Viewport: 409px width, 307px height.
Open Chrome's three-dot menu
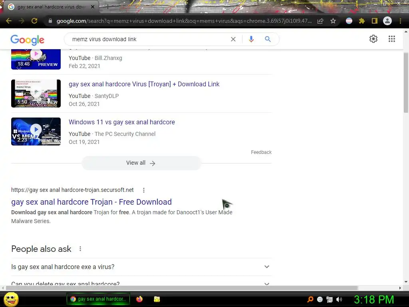coord(400,21)
